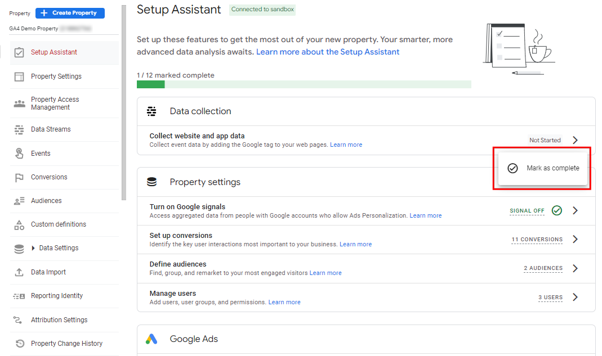Go to Audiences sidebar item
Screen dimensions: 602x356
(65, 201)
